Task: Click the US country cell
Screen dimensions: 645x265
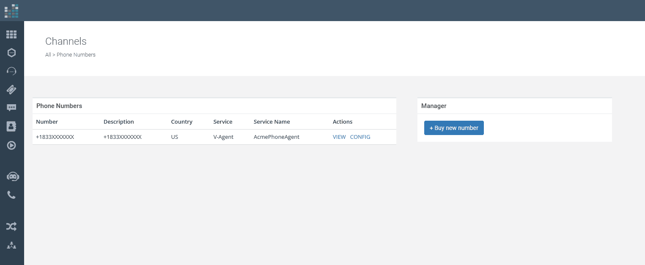Action: [175, 137]
